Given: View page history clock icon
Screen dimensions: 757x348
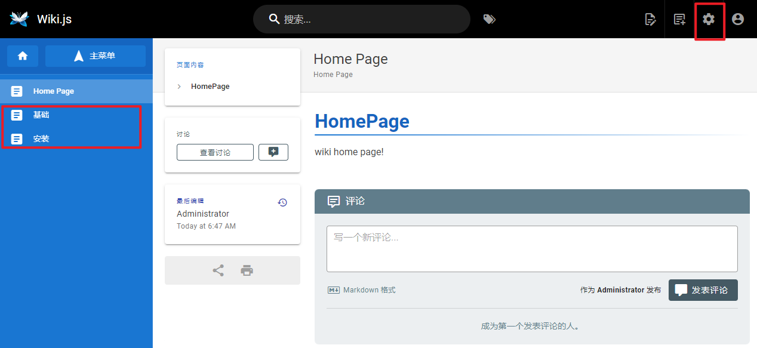Looking at the screenshot, I should point(282,202).
